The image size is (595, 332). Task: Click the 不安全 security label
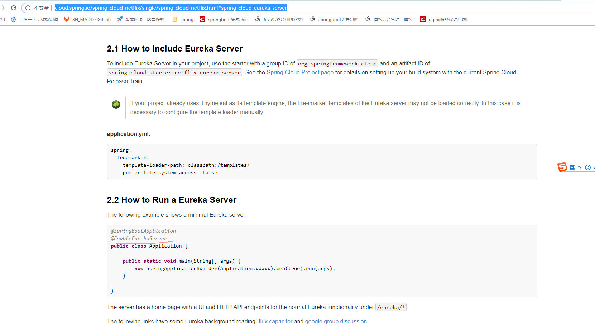[41, 8]
